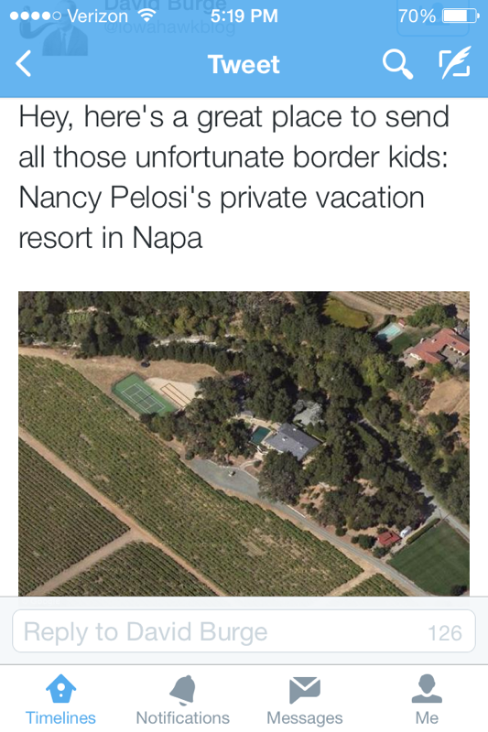The width and height of the screenshot is (488, 732).
Task: Open search with magnifying glass icon
Action: coord(397,64)
